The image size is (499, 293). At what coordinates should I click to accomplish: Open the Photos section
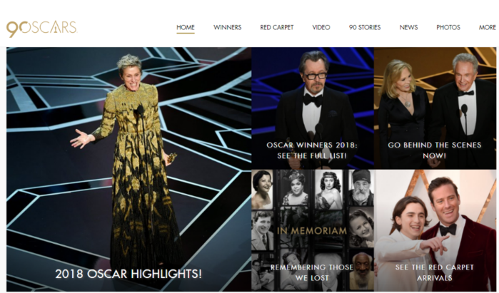[448, 27]
